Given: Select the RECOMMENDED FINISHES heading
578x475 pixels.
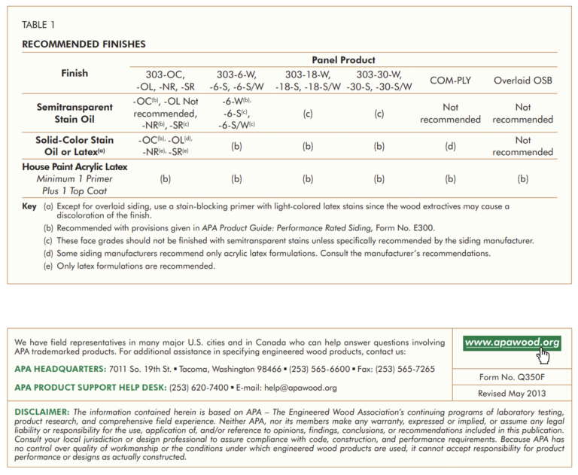Looking at the screenshot, I should [x=84, y=44].
